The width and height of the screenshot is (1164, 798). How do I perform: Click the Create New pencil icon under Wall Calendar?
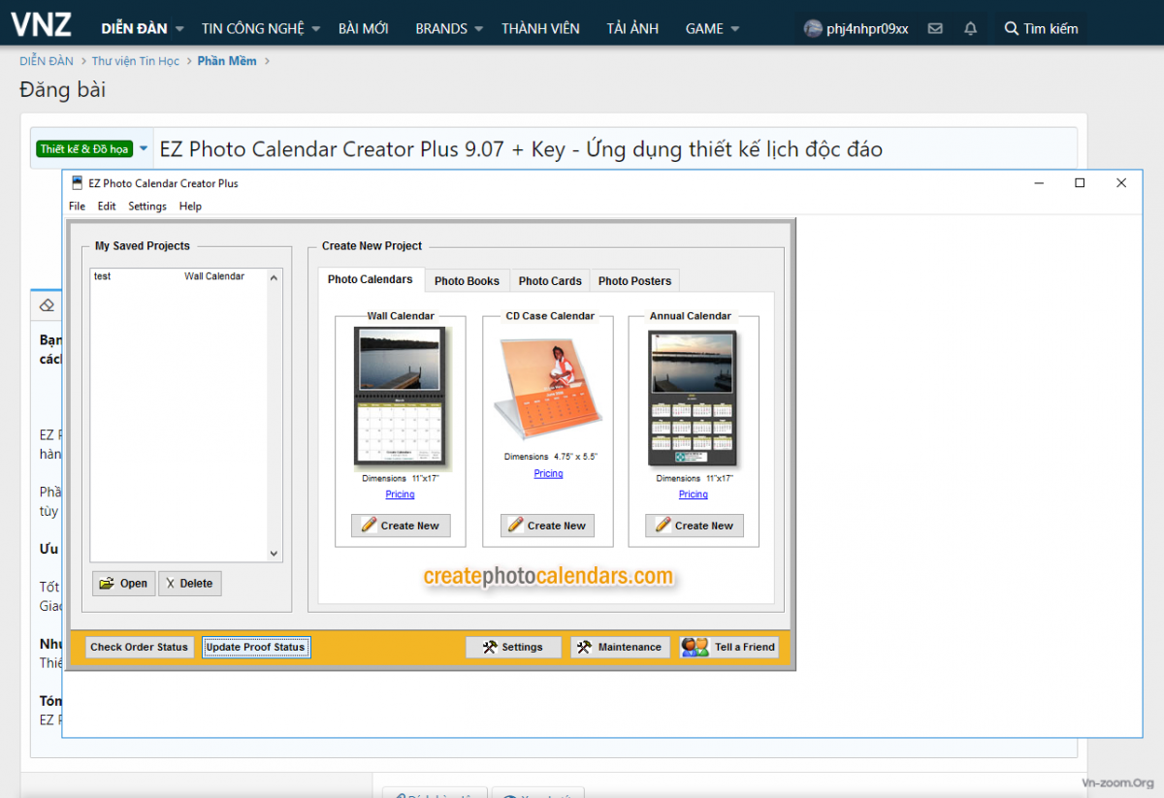[370, 525]
